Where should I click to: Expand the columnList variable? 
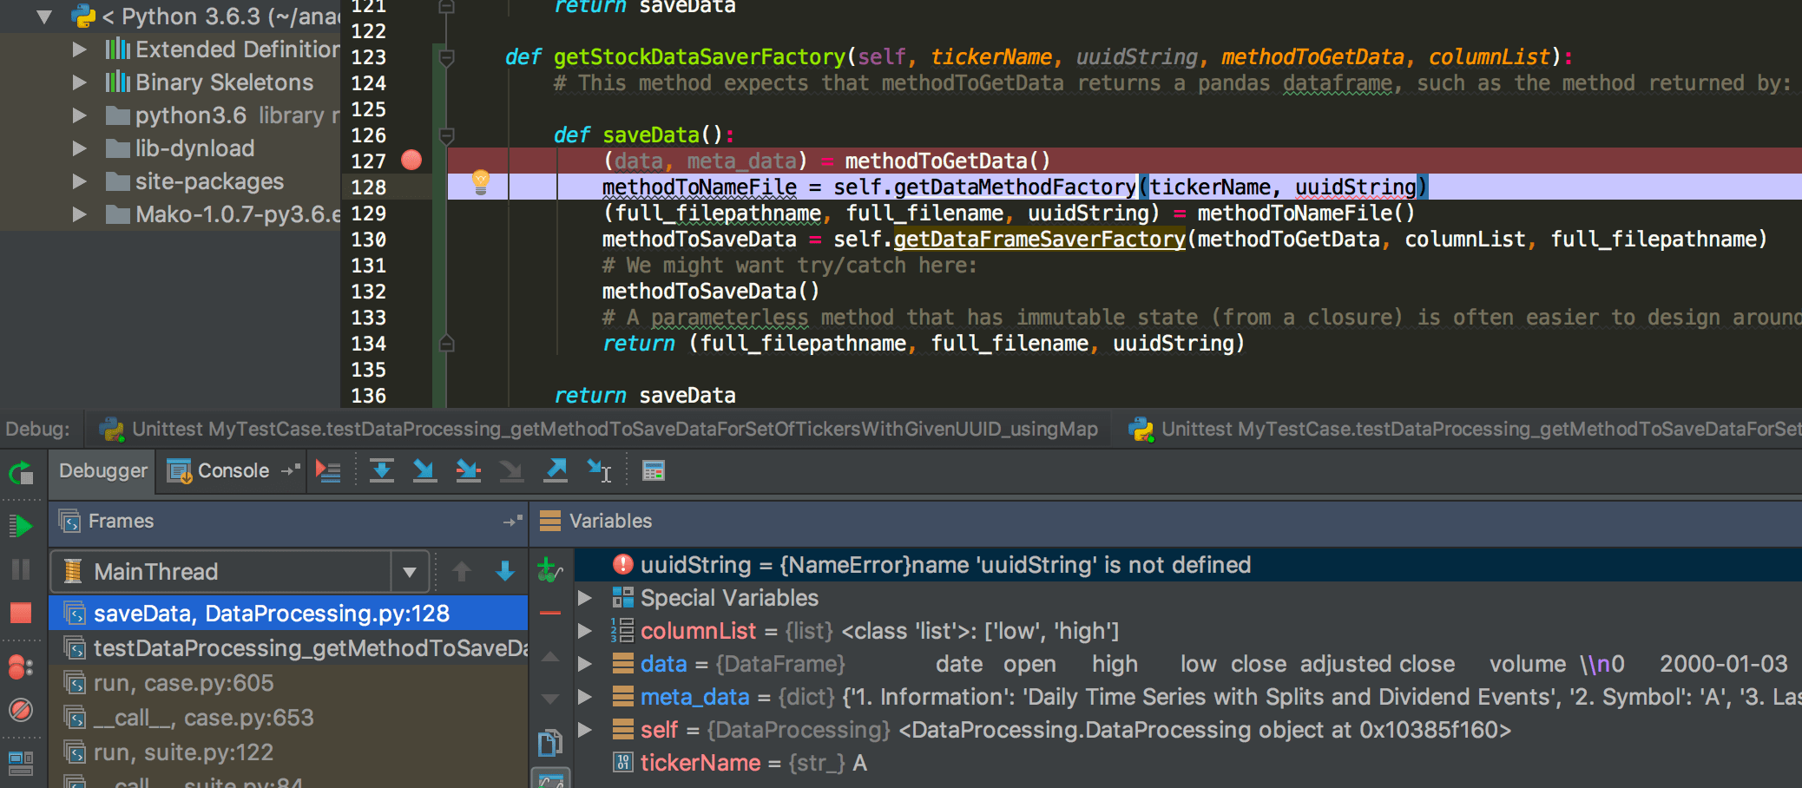coord(586,631)
